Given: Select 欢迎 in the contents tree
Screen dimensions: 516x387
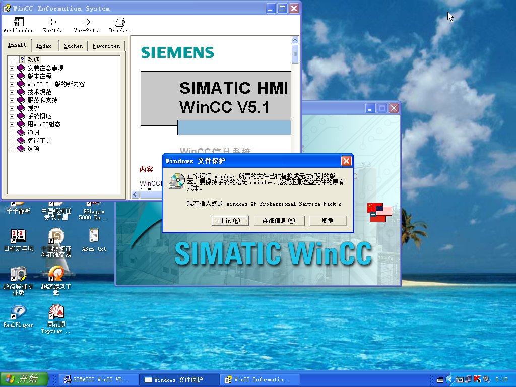Looking at the screenshot, I should click(33, 60).
